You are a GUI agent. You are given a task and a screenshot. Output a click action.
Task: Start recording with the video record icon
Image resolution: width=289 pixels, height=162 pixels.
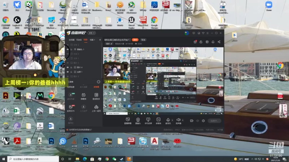(192, 121)
